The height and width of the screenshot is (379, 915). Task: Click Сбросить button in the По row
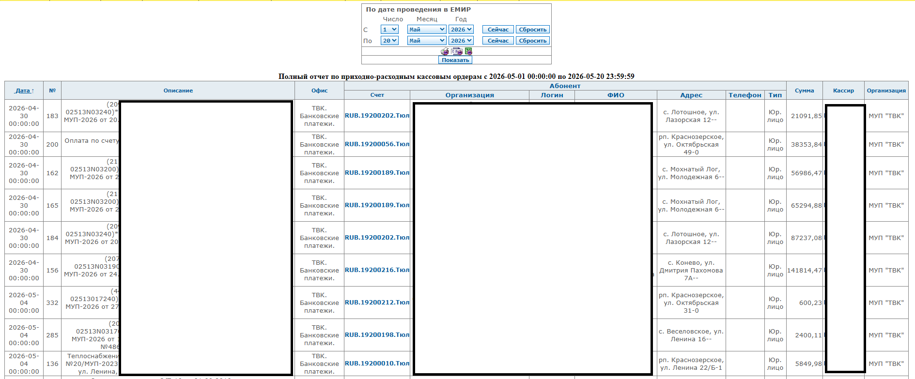click(x=533, y=41)
